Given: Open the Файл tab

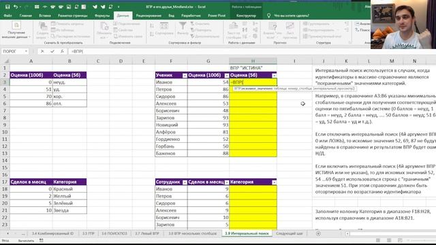Looking at the screenshot, I should pyautogui.click(x=7, y=16).
